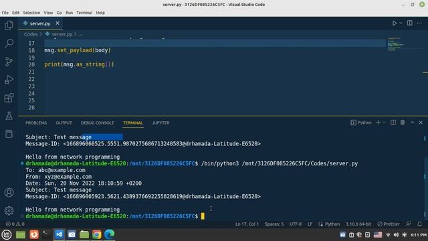Split the editor to the right

(410, 23)
